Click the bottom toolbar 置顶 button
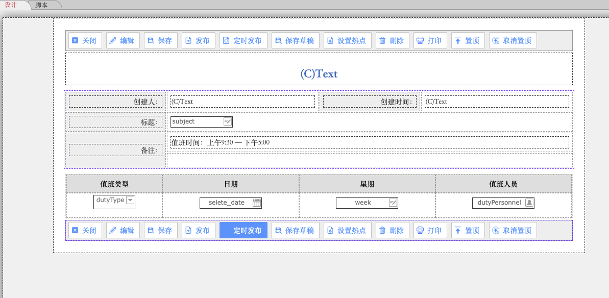609x298 pixels. [468, 231]
